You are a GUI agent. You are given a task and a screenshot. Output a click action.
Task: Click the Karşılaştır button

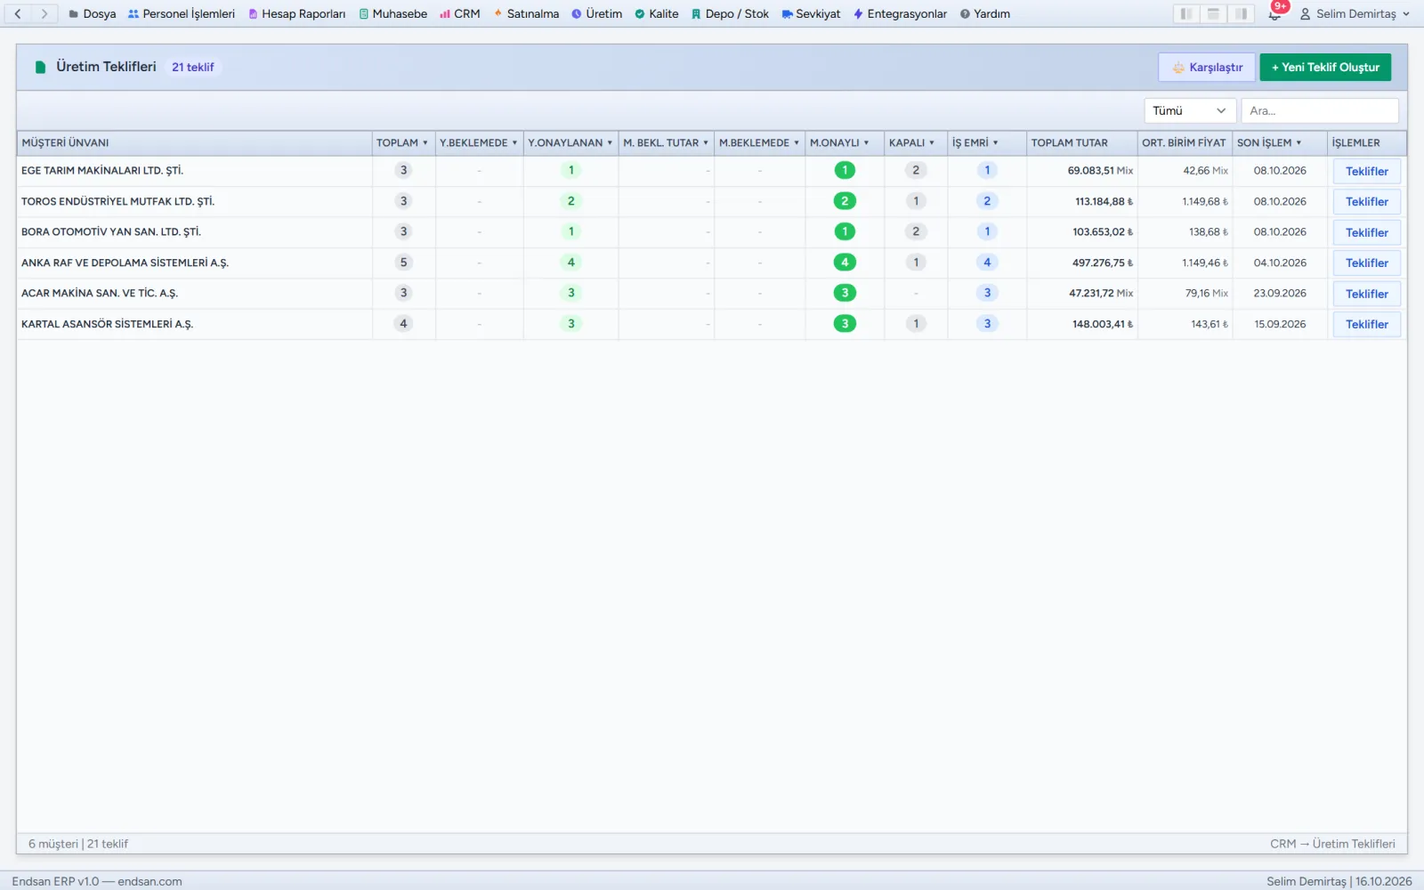(x=1207, y=67)
